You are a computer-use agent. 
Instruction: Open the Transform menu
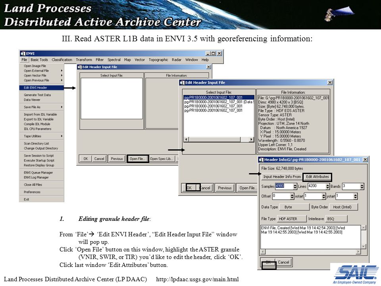coord(84,60)
